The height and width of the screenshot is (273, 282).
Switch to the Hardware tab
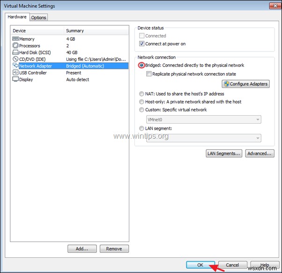tap(17, 17)
